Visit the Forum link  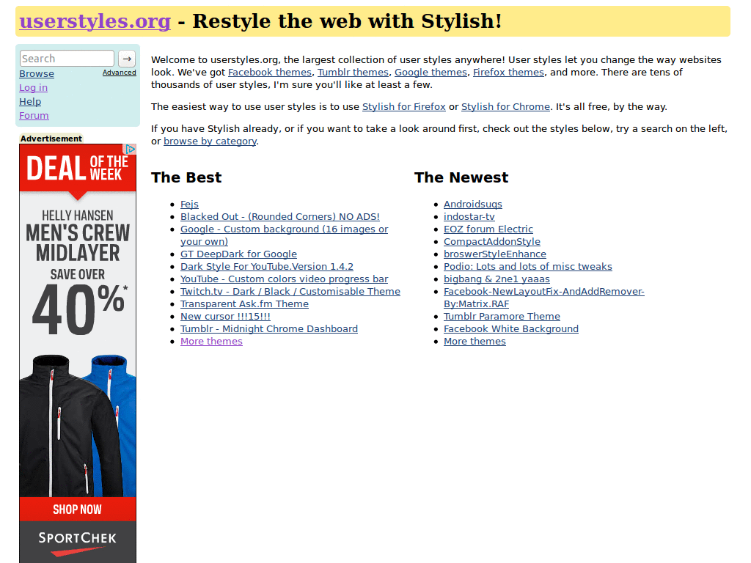click(34, 115)
